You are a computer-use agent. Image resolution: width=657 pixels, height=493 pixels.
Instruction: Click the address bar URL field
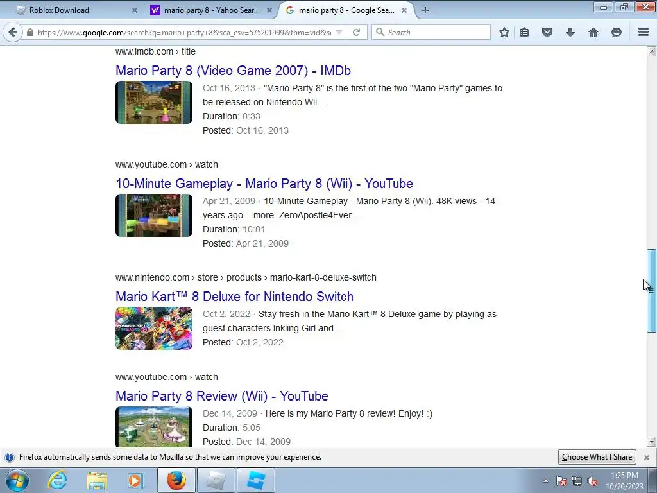click(x=183, y=32)
